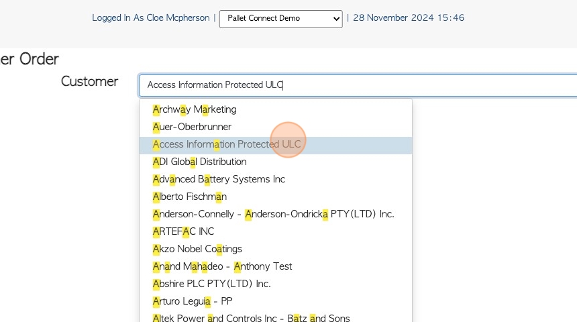Select Altek Power and Controls Inc entry
The width and height of the screenshot is (577, 322).
pos(276,317)
